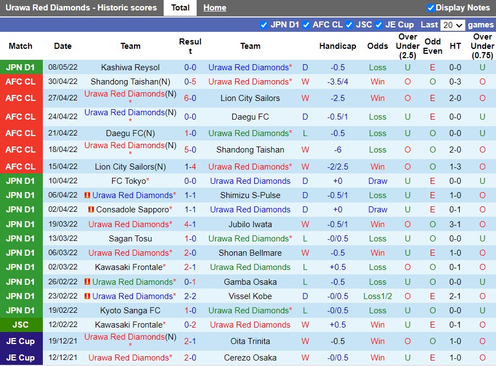
Task: Click red card icon in Gamba Osaka match row
Action: coord(87,282)
